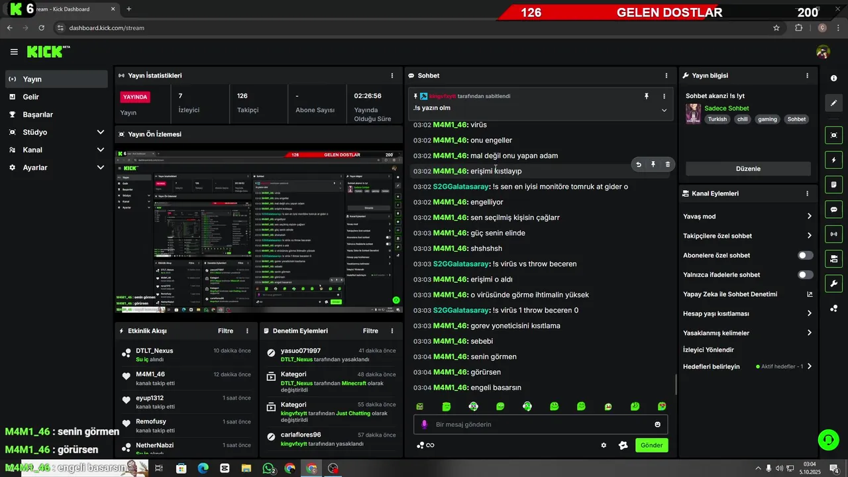Go to Başarılar in the left sidebar
This screenshot has height=477, width=848.
point(56,114)
